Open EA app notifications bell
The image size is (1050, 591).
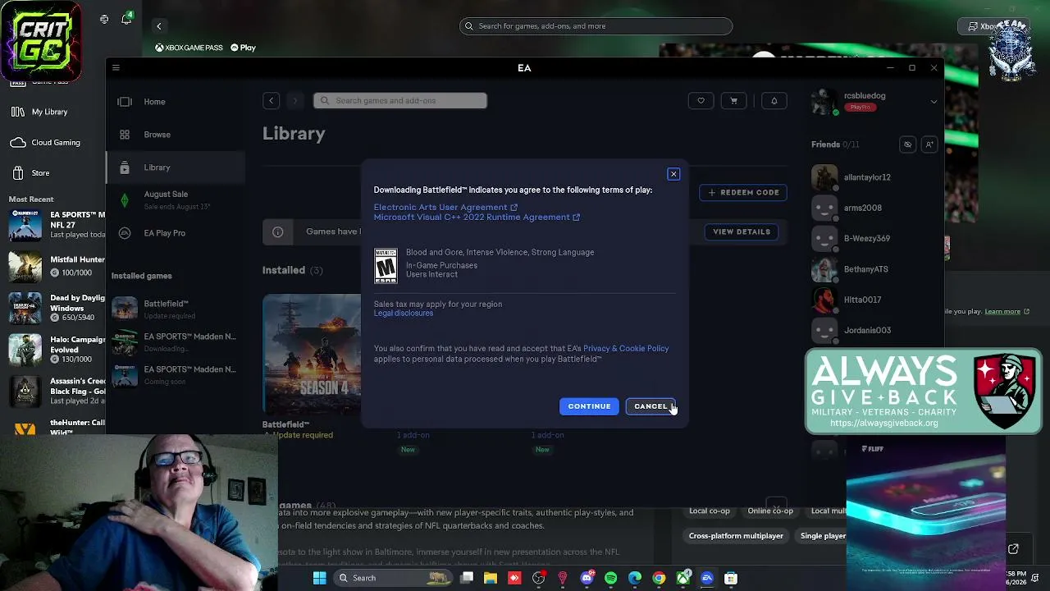coord(774,101)
